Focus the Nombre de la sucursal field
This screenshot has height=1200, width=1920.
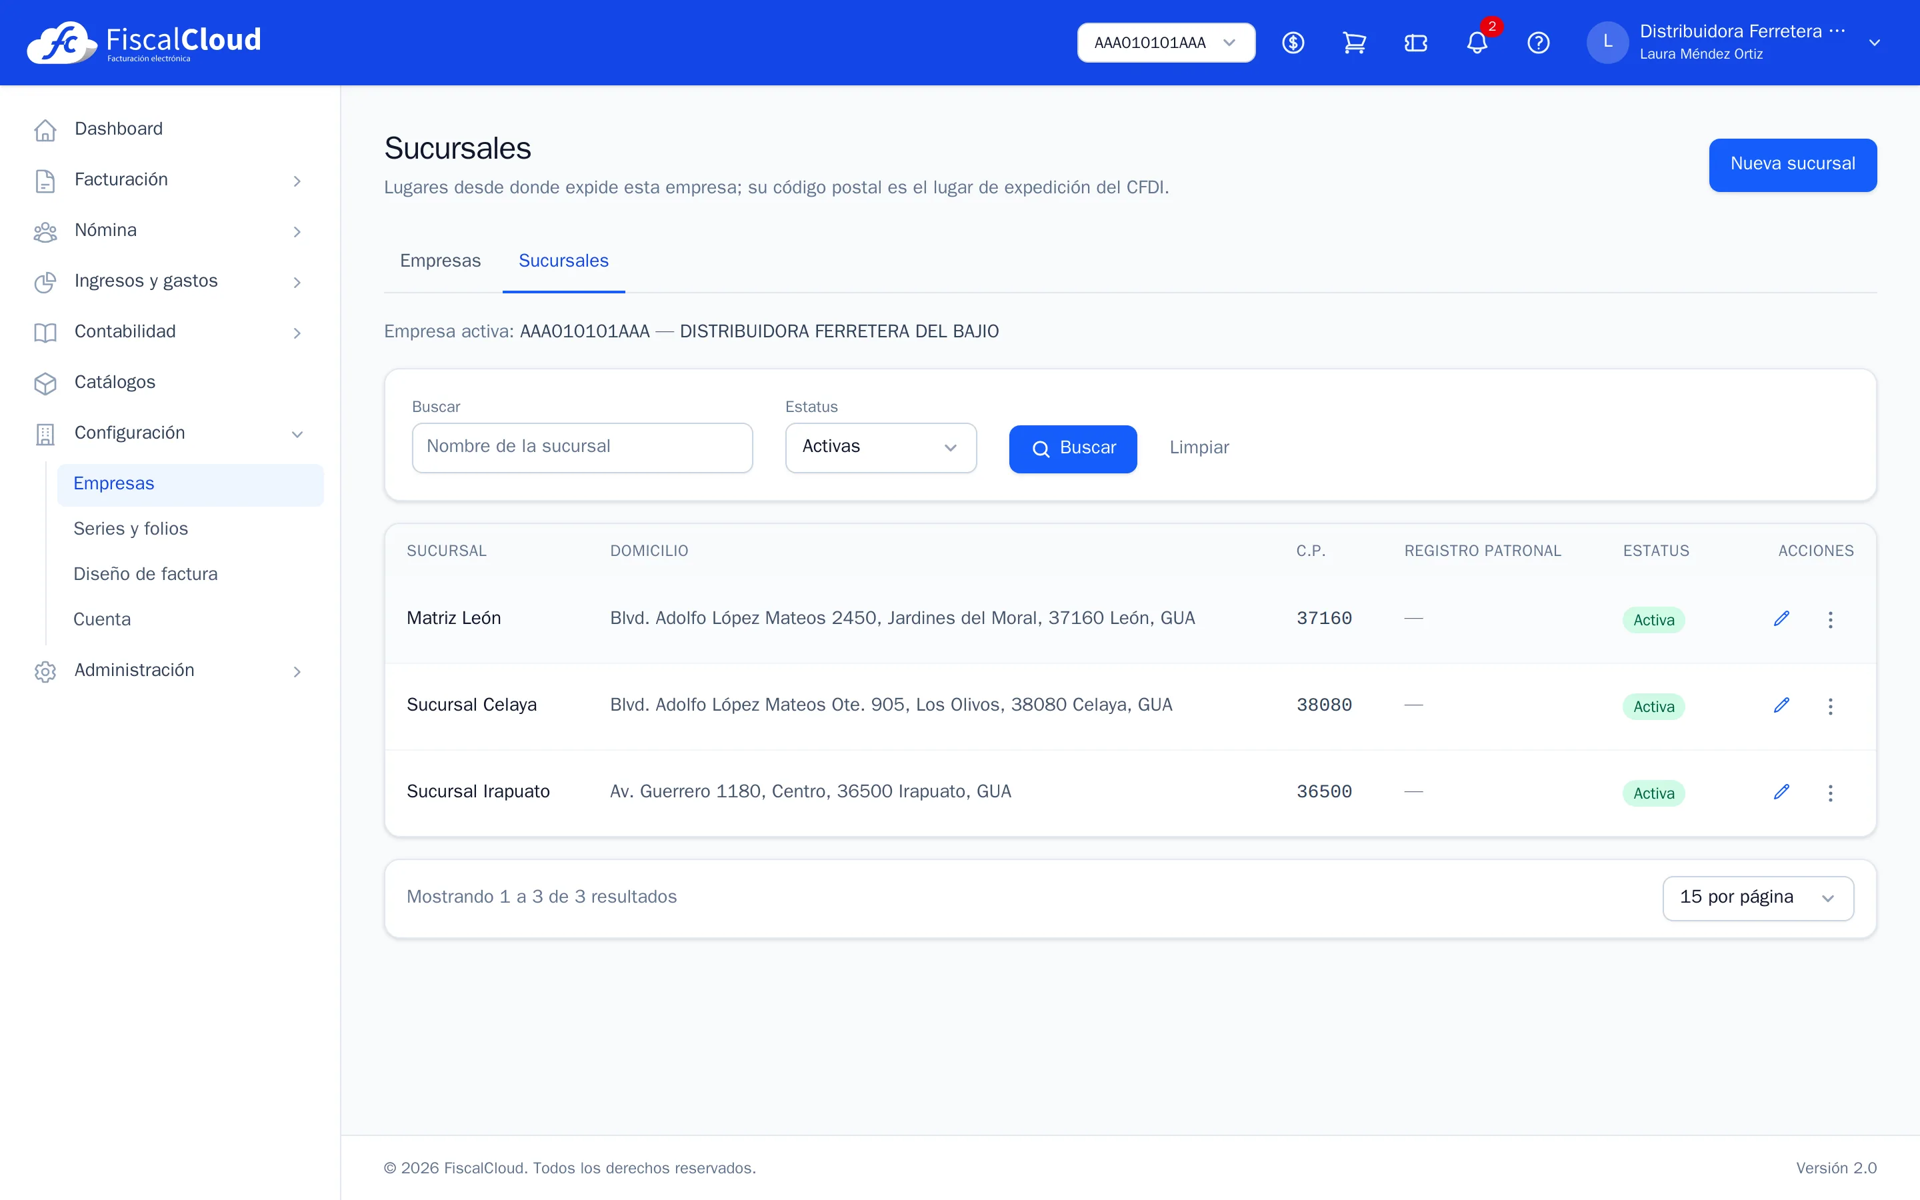click(x=583, y=447)
